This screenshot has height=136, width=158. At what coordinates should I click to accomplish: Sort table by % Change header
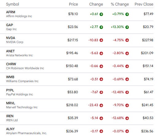point(120,4)
